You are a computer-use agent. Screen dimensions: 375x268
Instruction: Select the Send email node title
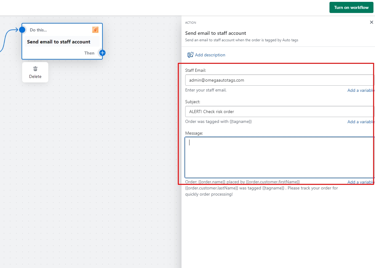point(59,42)
